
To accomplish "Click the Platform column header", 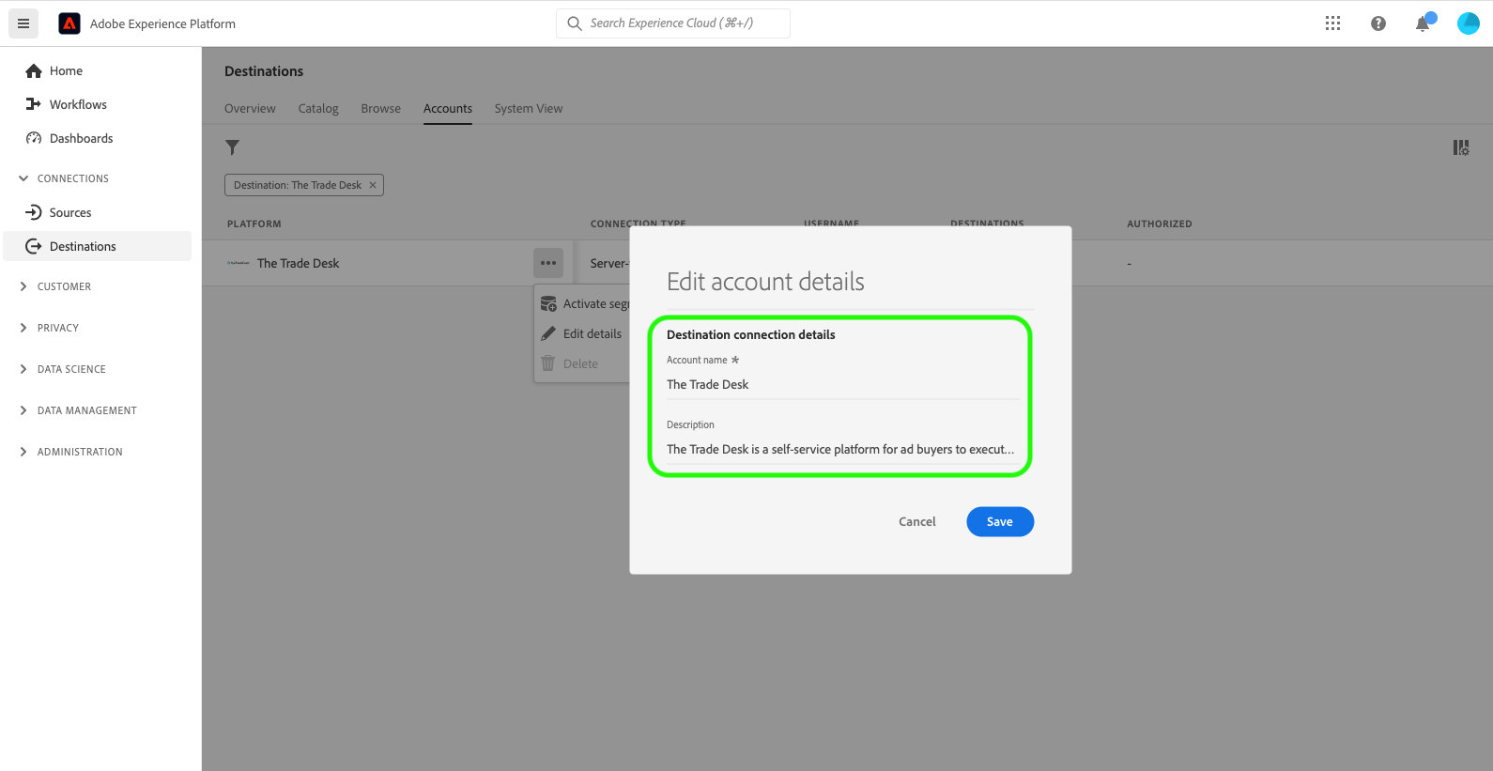I will pyautogui.click(x=254, y=224).
